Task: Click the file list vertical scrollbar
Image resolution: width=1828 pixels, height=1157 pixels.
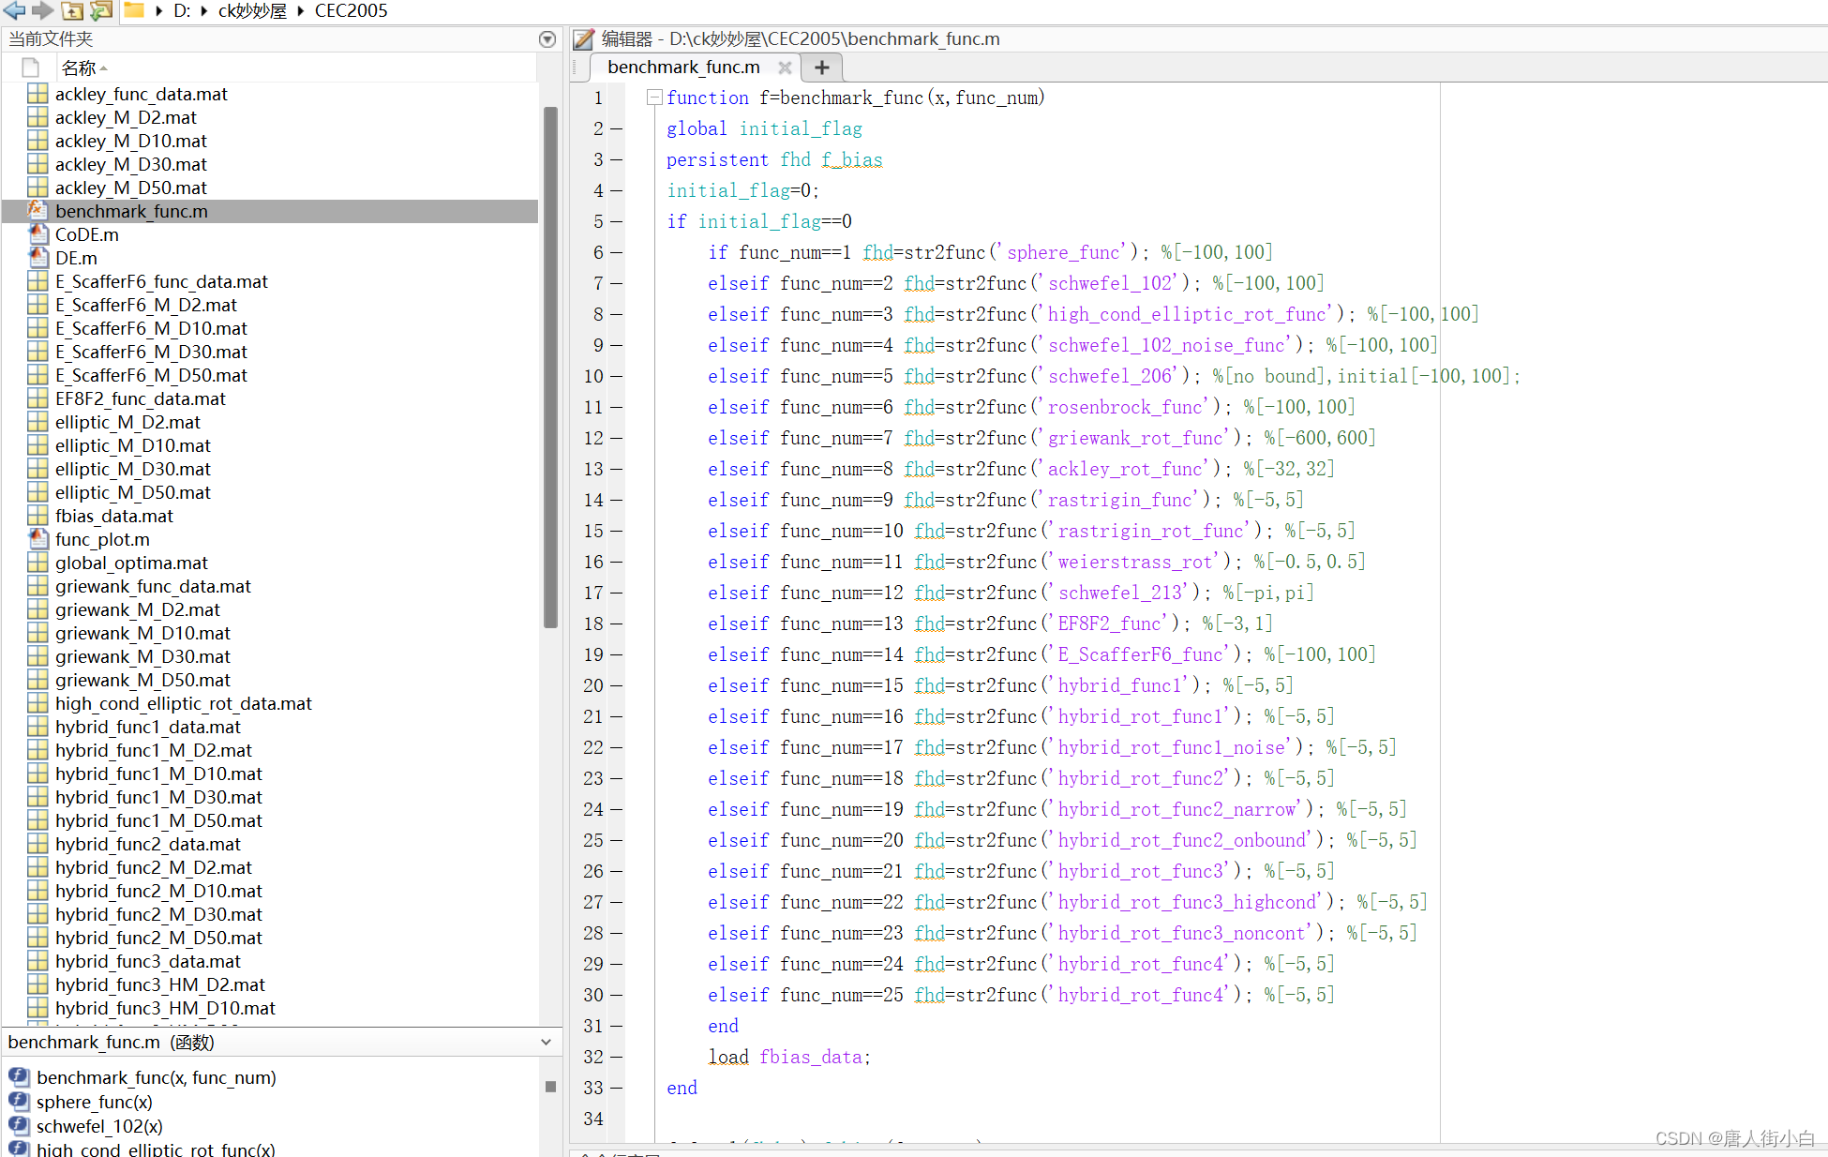Action: (550, 366)
